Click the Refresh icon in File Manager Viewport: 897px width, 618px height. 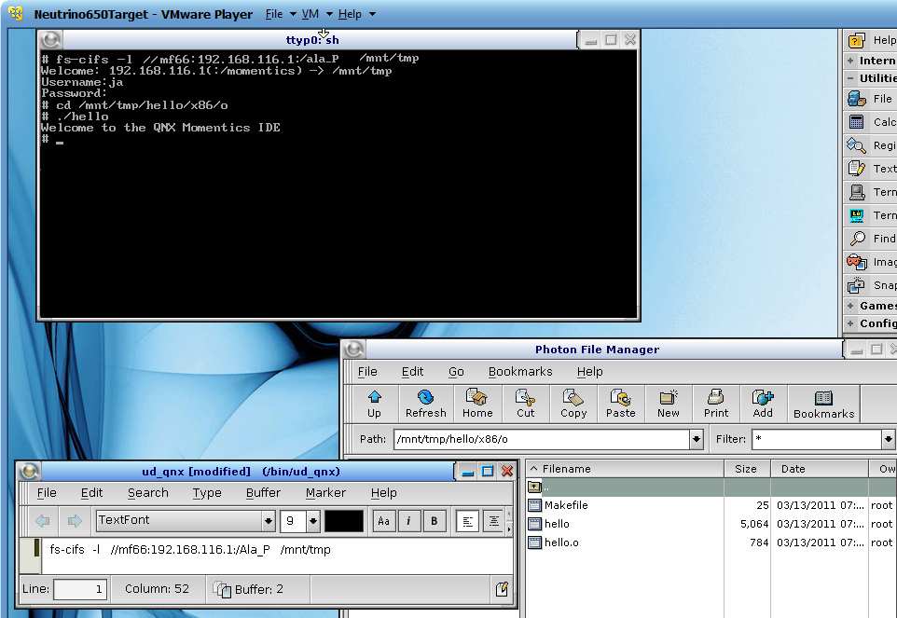[425, 404]
